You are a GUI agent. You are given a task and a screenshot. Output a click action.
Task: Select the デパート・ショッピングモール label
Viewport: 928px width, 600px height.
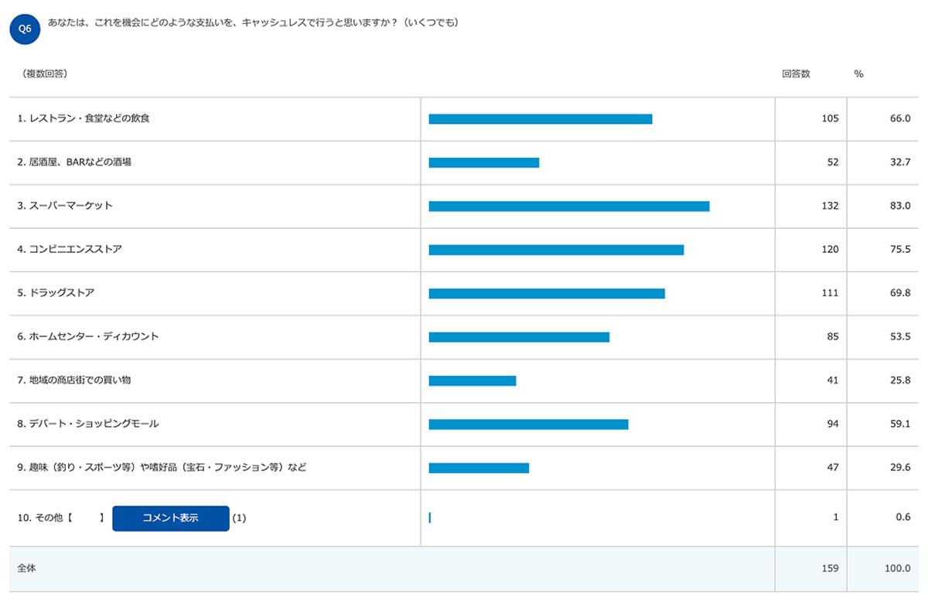88,424
